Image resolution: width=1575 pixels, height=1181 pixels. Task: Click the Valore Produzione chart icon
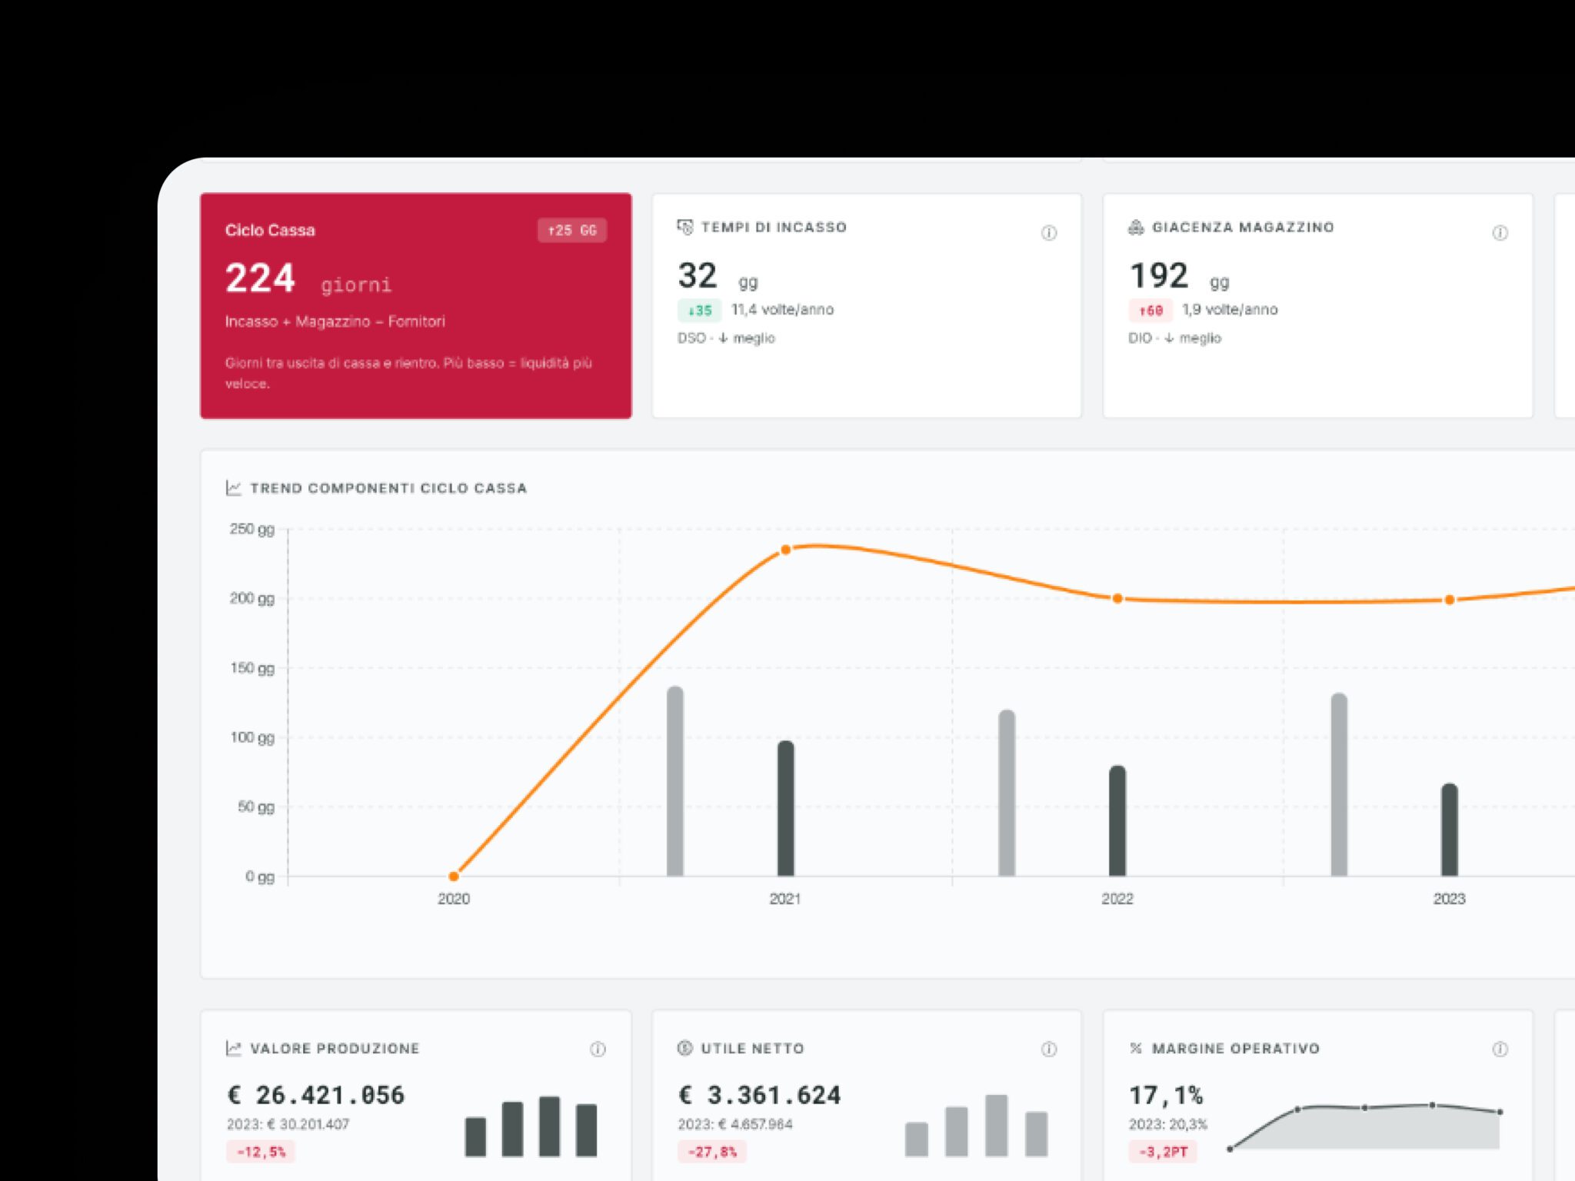pyautogui.click(x=234, y=1048)
